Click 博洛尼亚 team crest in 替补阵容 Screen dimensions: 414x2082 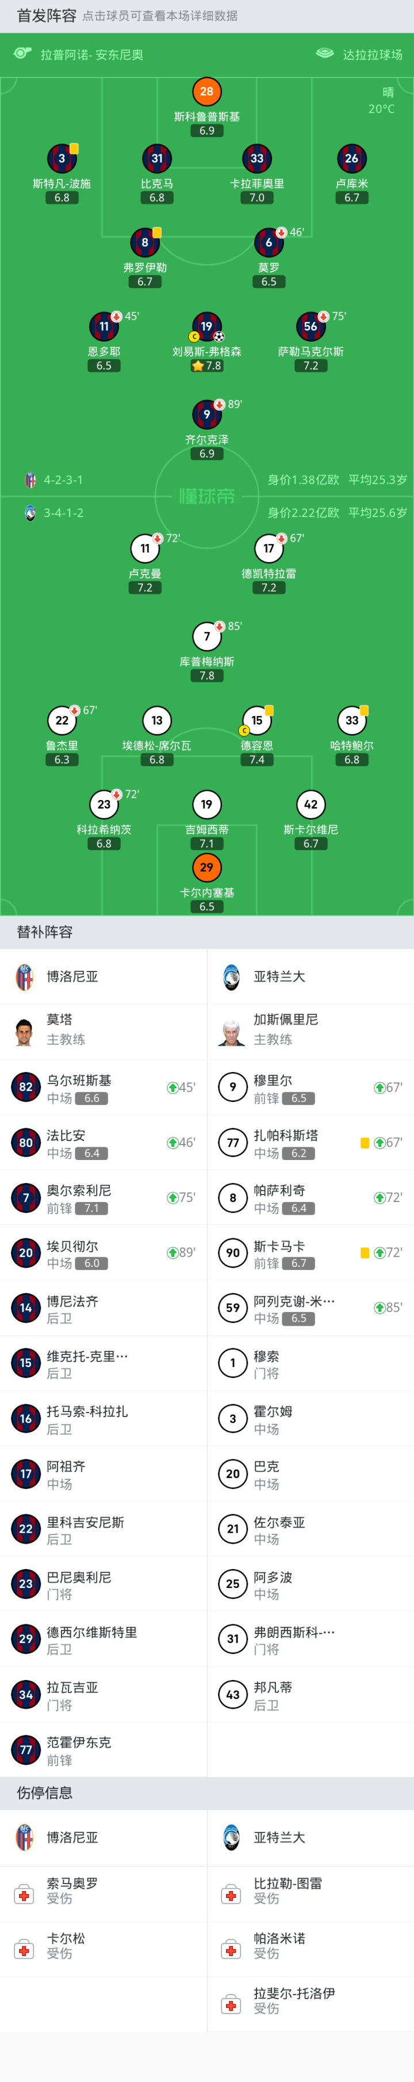(x=25, y=977)
